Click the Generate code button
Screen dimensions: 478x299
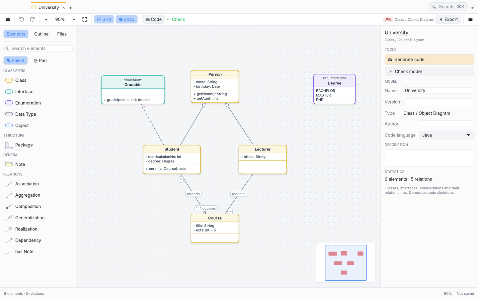pos(429,59)
